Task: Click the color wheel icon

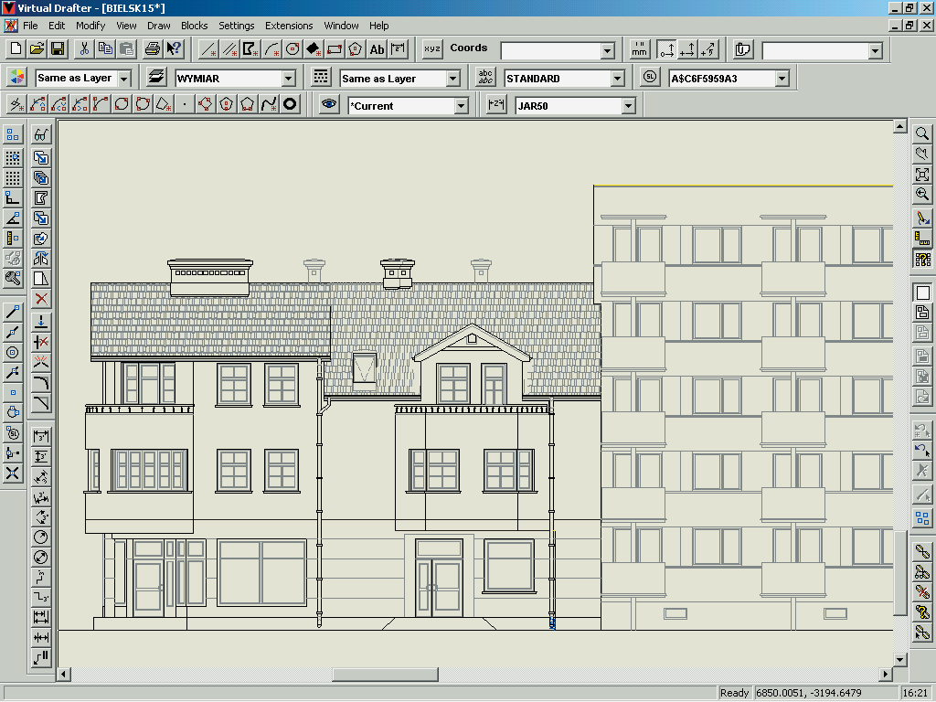Action: 16,78
